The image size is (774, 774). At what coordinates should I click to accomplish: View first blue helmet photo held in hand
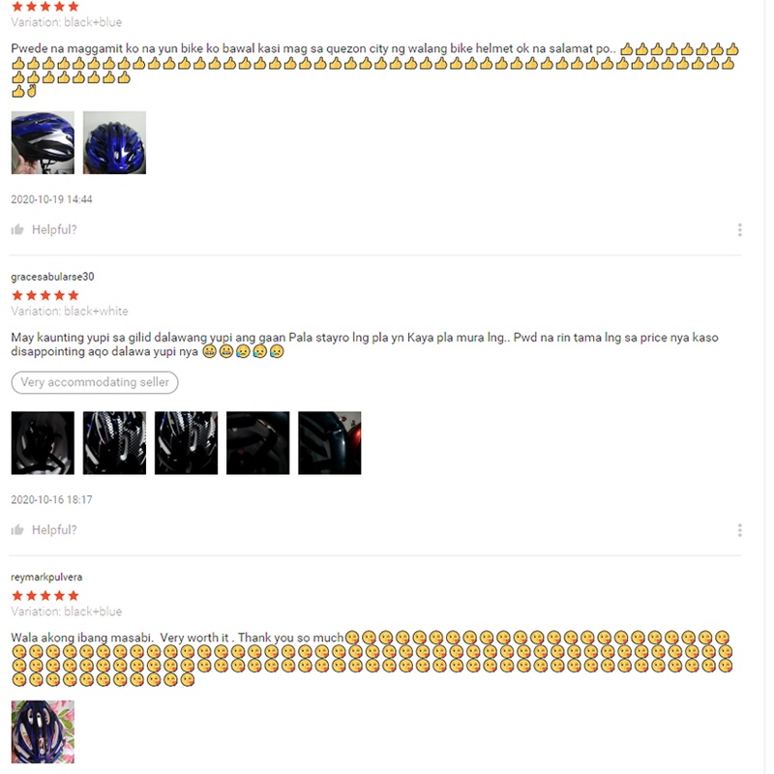[x=43, y=142]
